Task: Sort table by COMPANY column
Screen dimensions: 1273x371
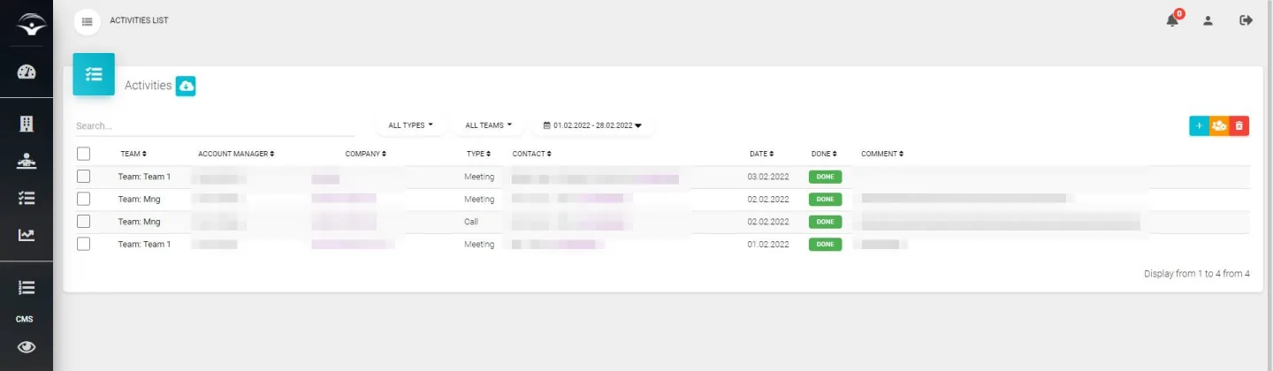Action: [x=365, y=154]
